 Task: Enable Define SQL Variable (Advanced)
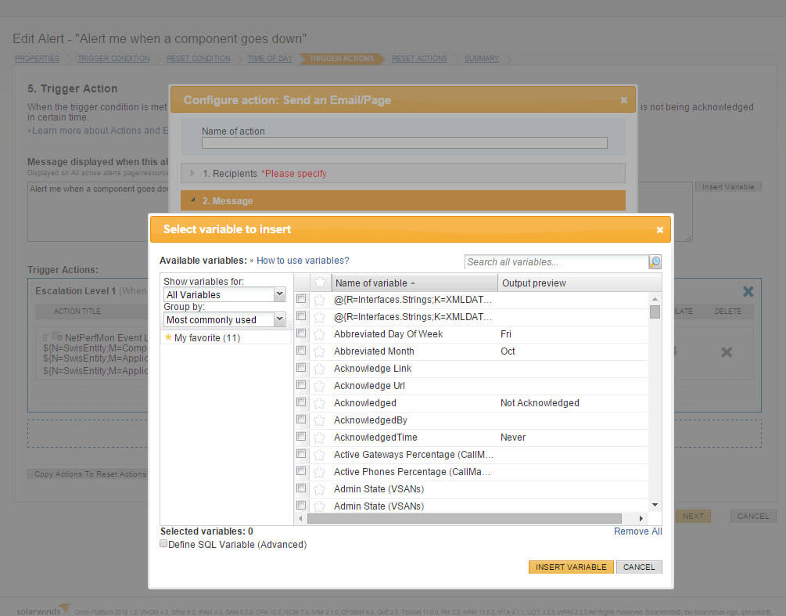163,543
